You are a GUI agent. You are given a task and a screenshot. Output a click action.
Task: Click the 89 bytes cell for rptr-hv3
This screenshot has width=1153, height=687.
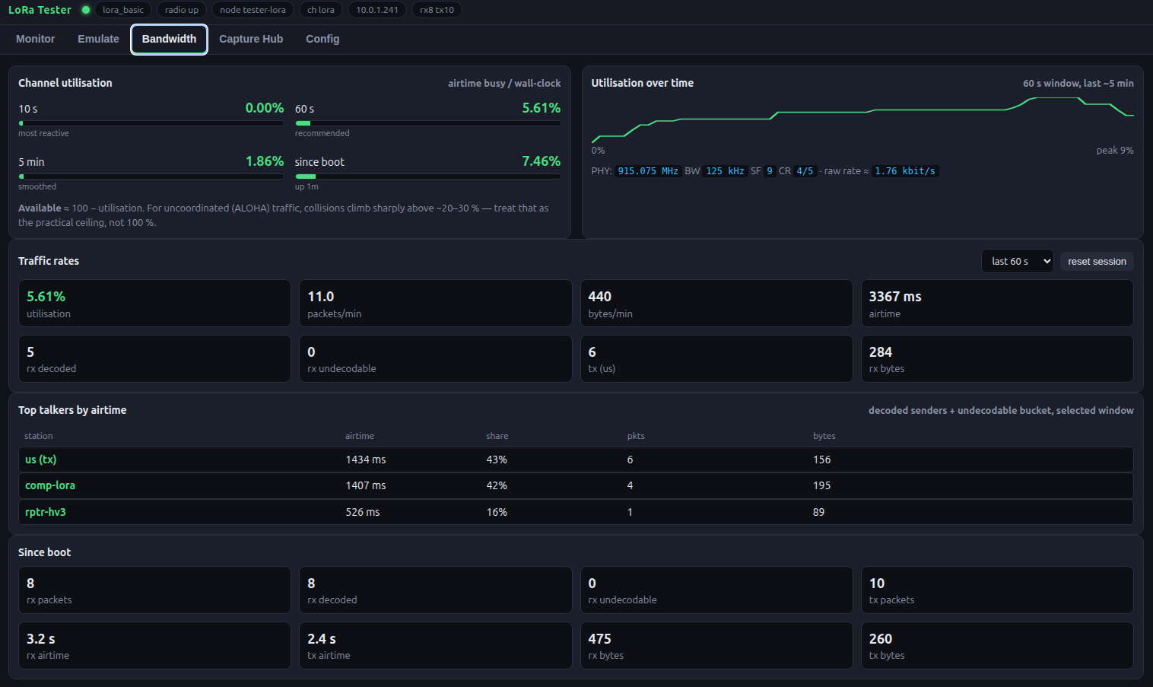click(818, 512)
